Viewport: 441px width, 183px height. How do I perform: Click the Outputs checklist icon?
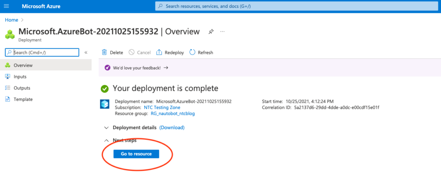click(x=8, y=88)
